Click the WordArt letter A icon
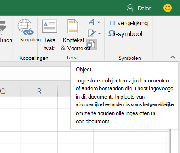Screen dimensions: 180x153 coord(92,22)
